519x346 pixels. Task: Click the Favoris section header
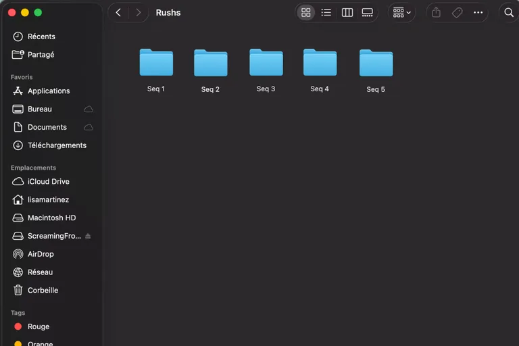(x=22, y=77)
